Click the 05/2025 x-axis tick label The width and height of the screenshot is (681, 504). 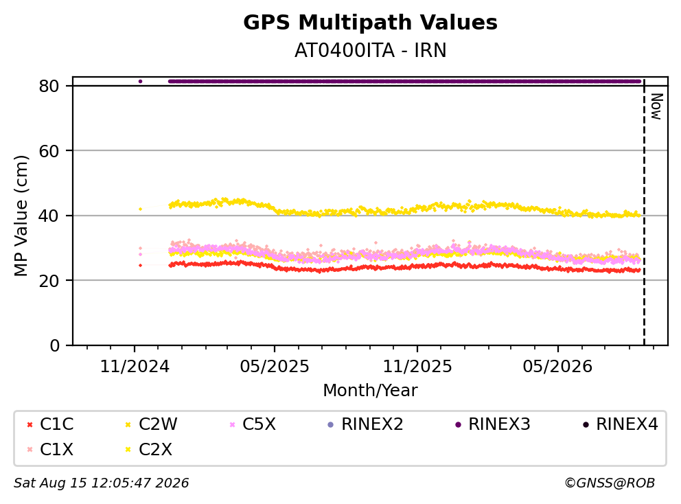[275, 367]
